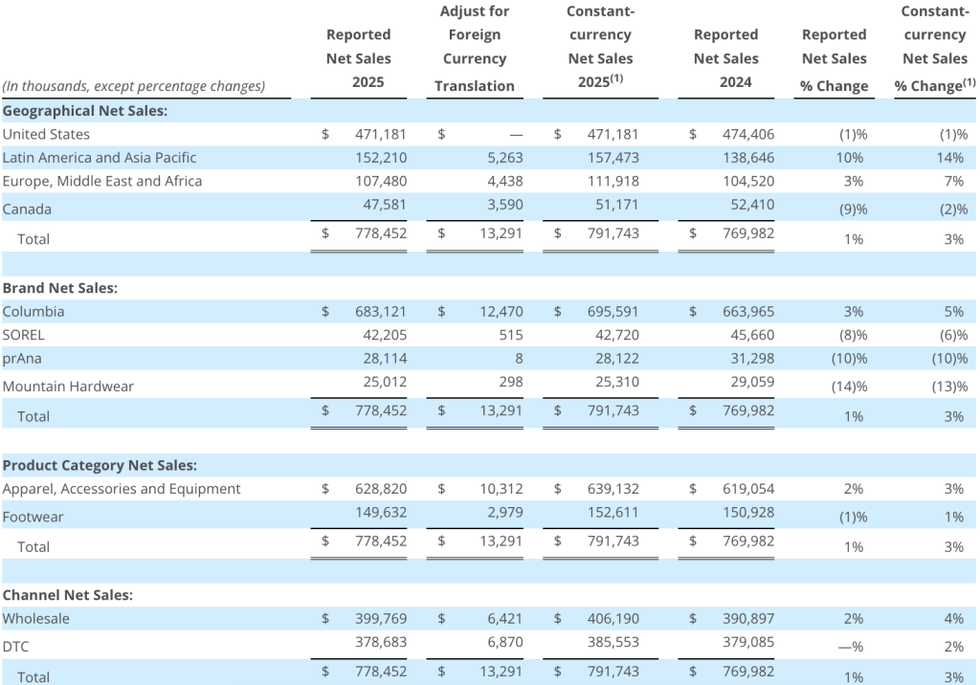The image size is (980, 685).
Task: Click Canada constant-currency value 51,171
Action: [x=617, y=205]
